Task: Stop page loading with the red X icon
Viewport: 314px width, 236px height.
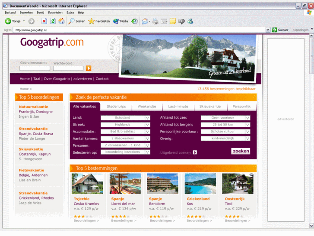Action: pyautogui.click(x=44, y=21)
